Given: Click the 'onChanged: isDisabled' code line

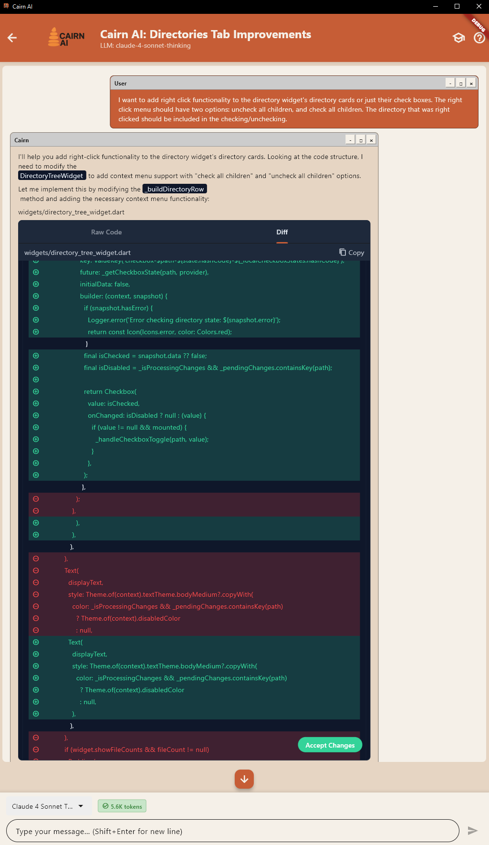Looking at the screenshot, I should pos(147,415).
